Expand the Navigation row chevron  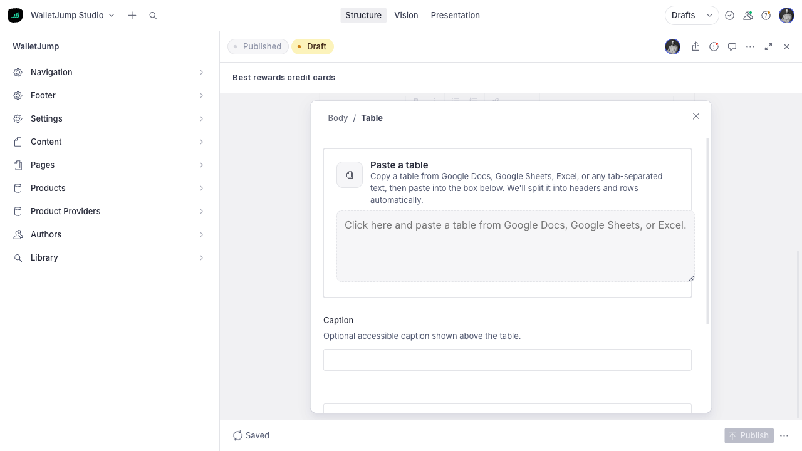coord(201,72)
